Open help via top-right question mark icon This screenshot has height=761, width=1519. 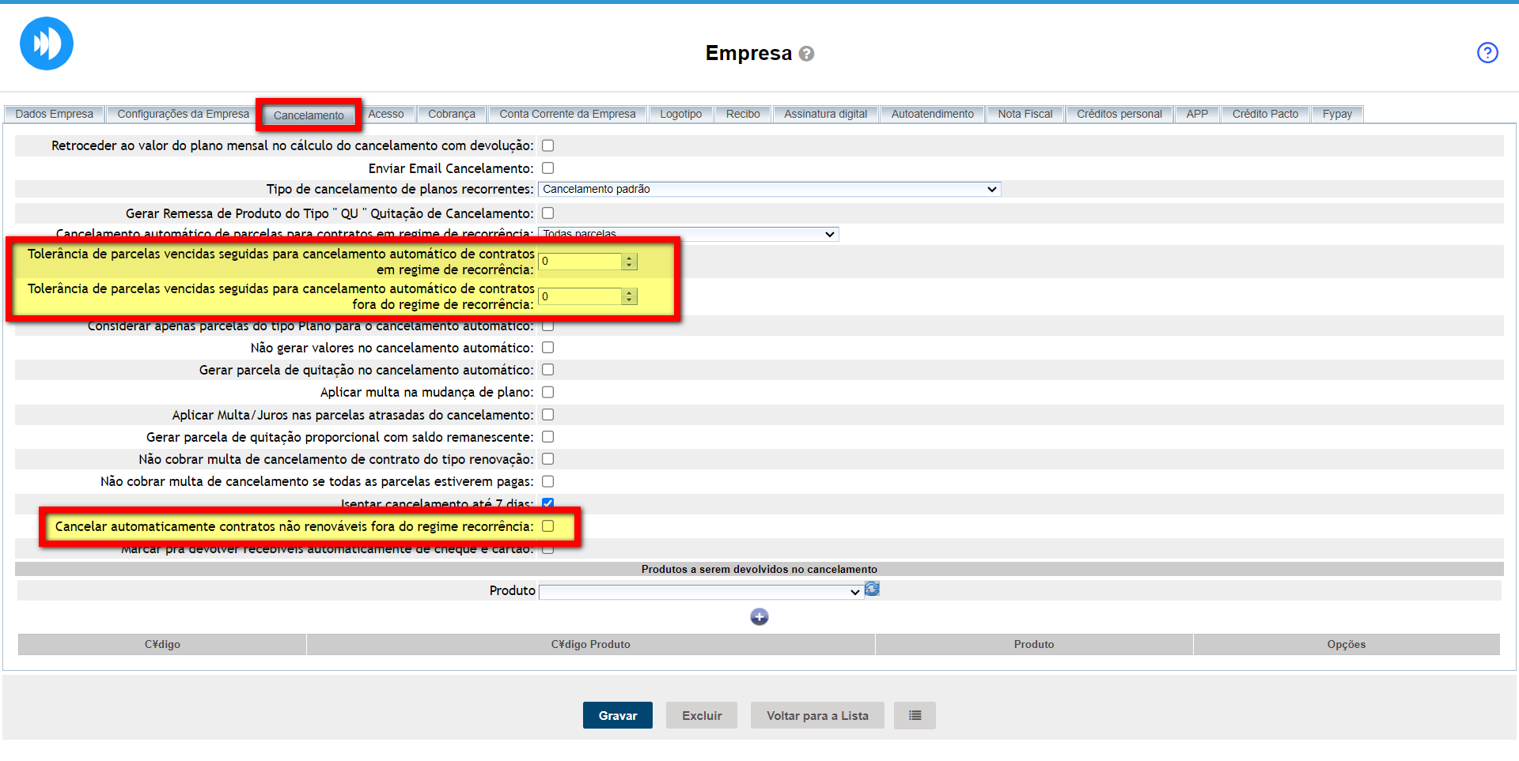coord(1487,53)
